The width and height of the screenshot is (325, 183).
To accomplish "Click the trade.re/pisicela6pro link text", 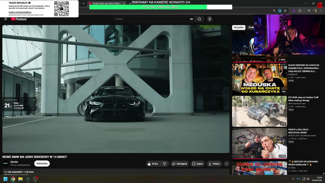I will (20, 12).
